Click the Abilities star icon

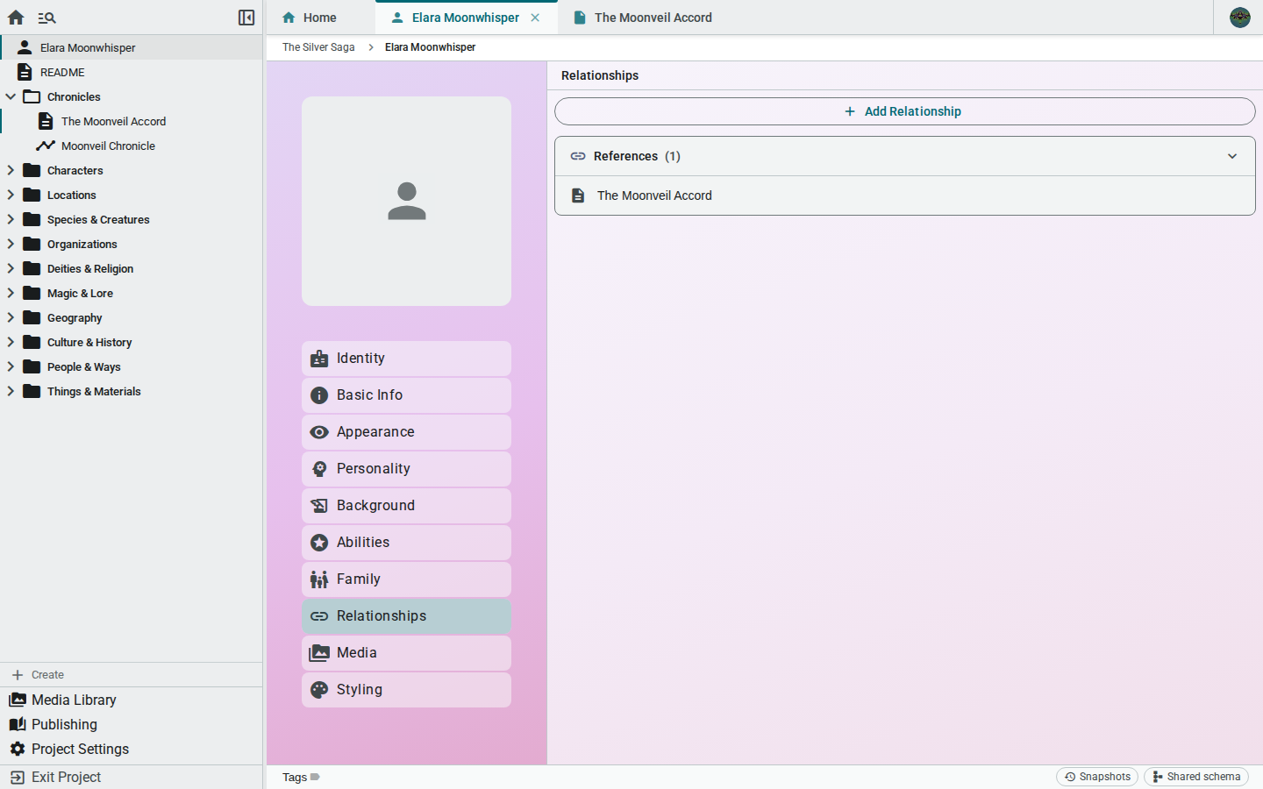tap(319, 543)
